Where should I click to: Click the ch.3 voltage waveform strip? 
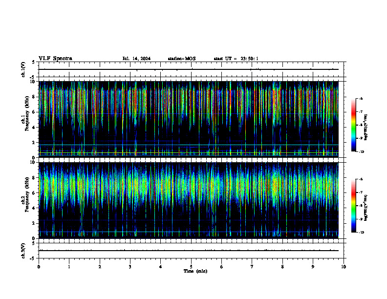pyautogui.click(x=191, y=251)
